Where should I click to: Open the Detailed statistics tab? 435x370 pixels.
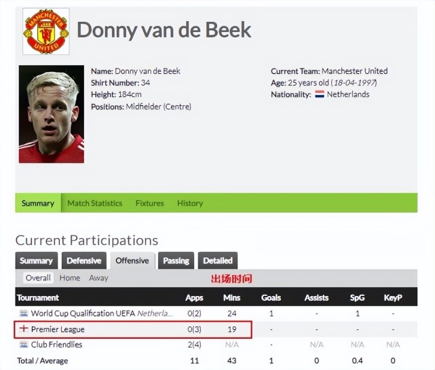point(218,261)
